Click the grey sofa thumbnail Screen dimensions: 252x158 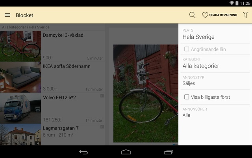[20, 77]
